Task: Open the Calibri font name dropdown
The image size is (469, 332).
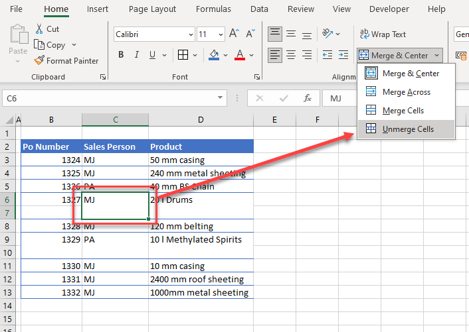Action: (x=191, y=34)
